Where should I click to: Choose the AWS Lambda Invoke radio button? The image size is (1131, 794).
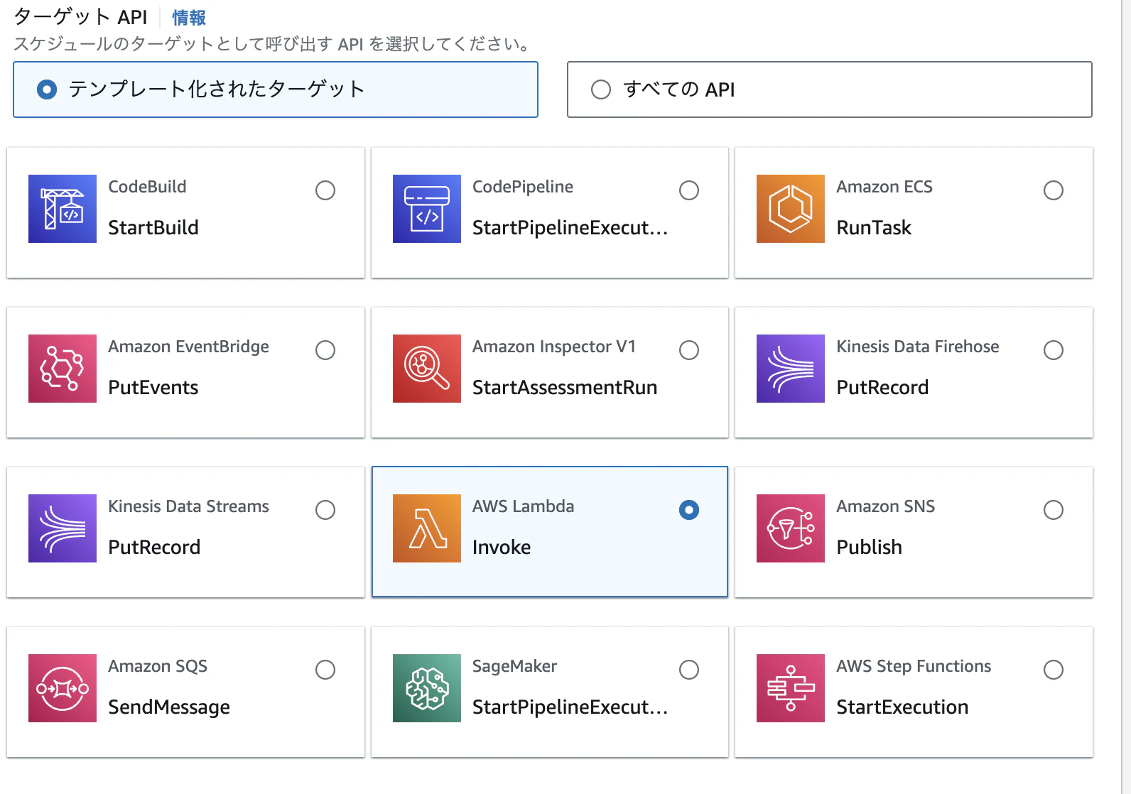[689, 510]
